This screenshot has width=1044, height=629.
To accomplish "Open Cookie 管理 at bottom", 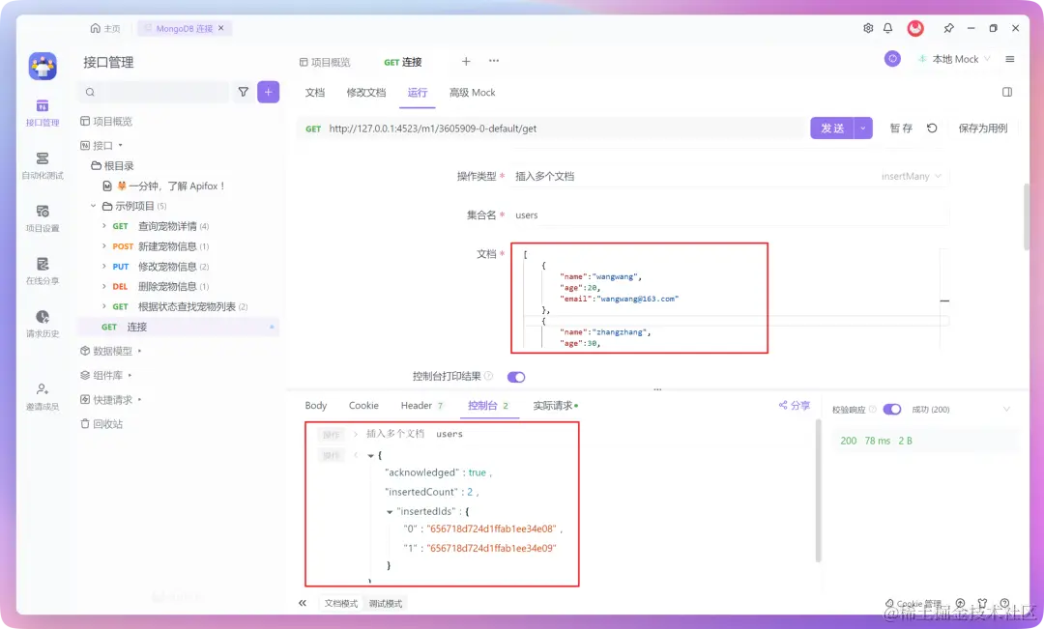I will pyautogui.click(x=913, y=603).
